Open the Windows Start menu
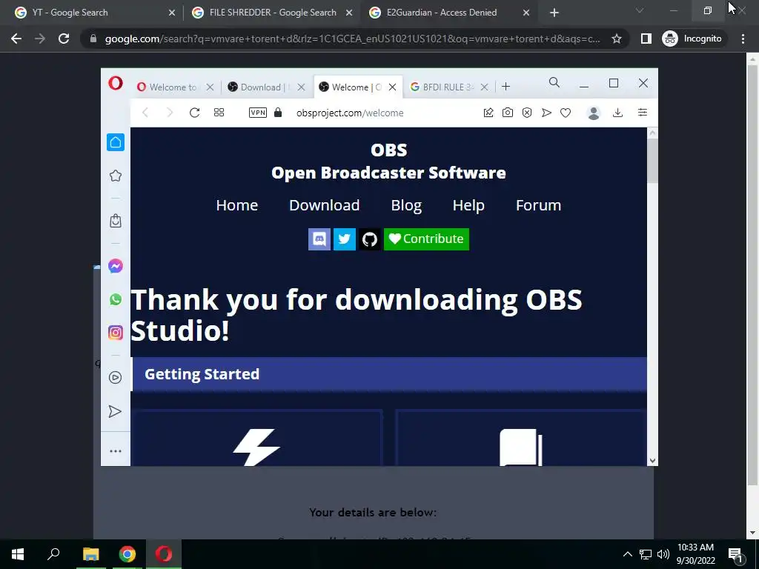Viewport: 759px width, 569px height. [18, 554]
